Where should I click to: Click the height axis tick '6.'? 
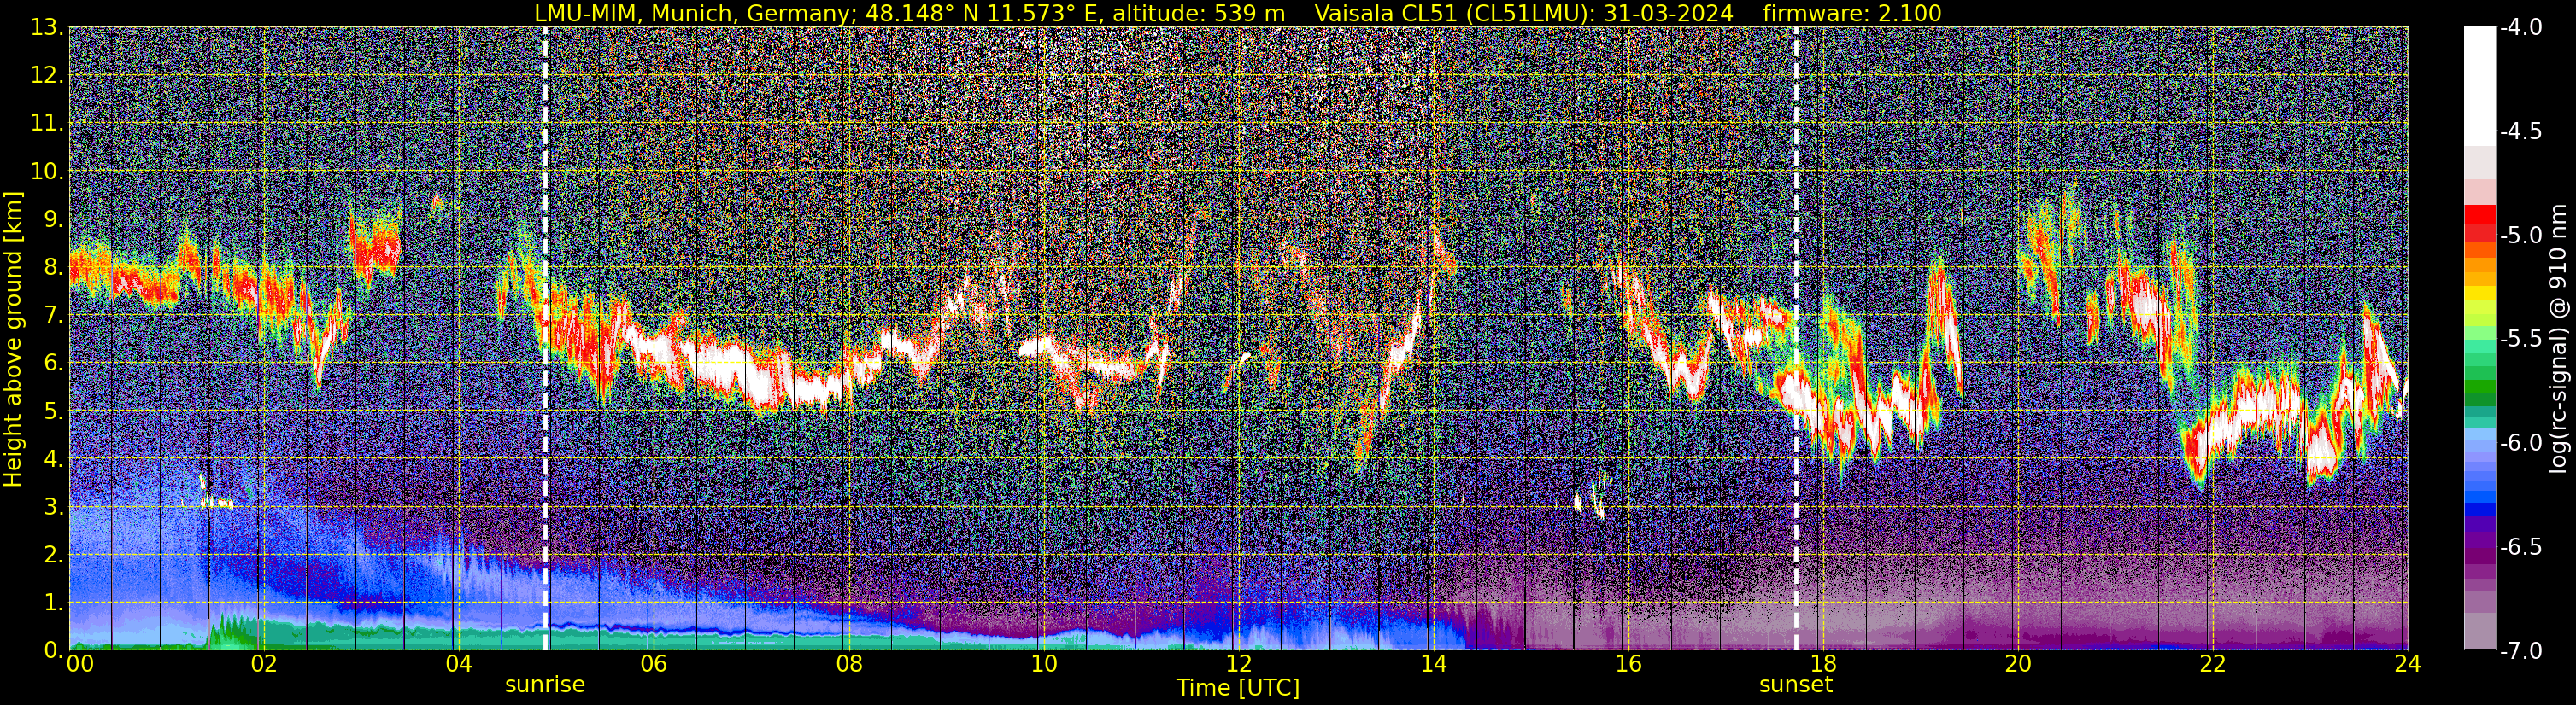53,363
